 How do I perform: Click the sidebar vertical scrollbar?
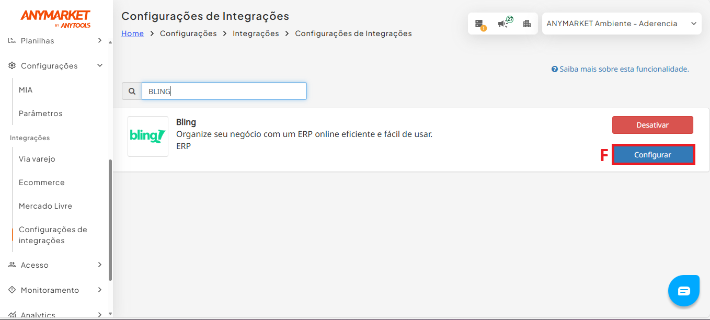click(x=110, y=220)
